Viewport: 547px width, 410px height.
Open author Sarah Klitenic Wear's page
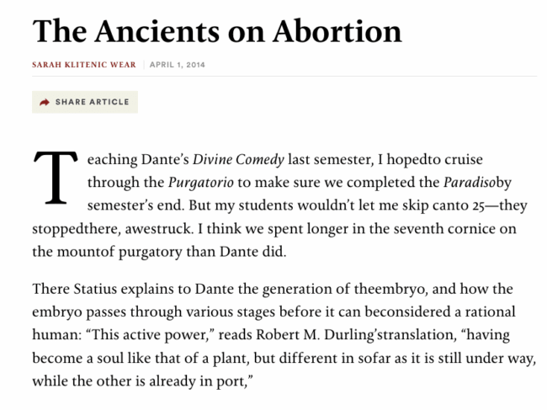click(85, 65)
